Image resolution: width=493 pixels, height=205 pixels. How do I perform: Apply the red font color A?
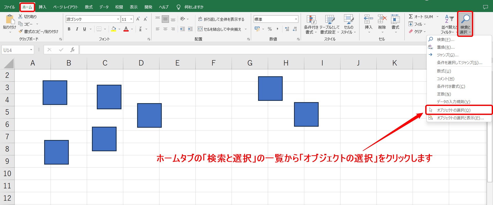126,29
